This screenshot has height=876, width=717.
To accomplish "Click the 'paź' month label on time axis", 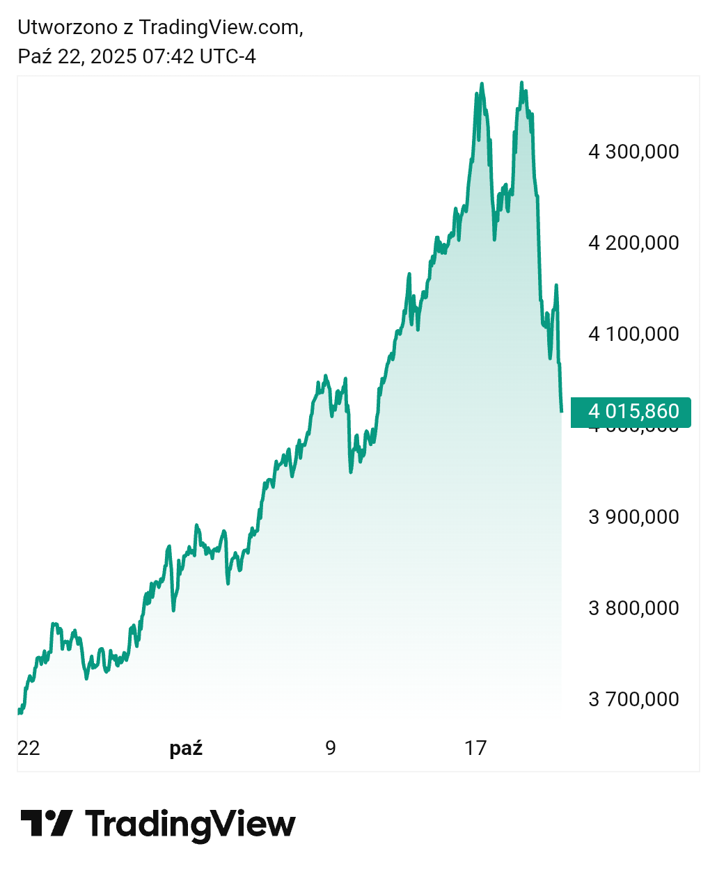I will [186, 748].
